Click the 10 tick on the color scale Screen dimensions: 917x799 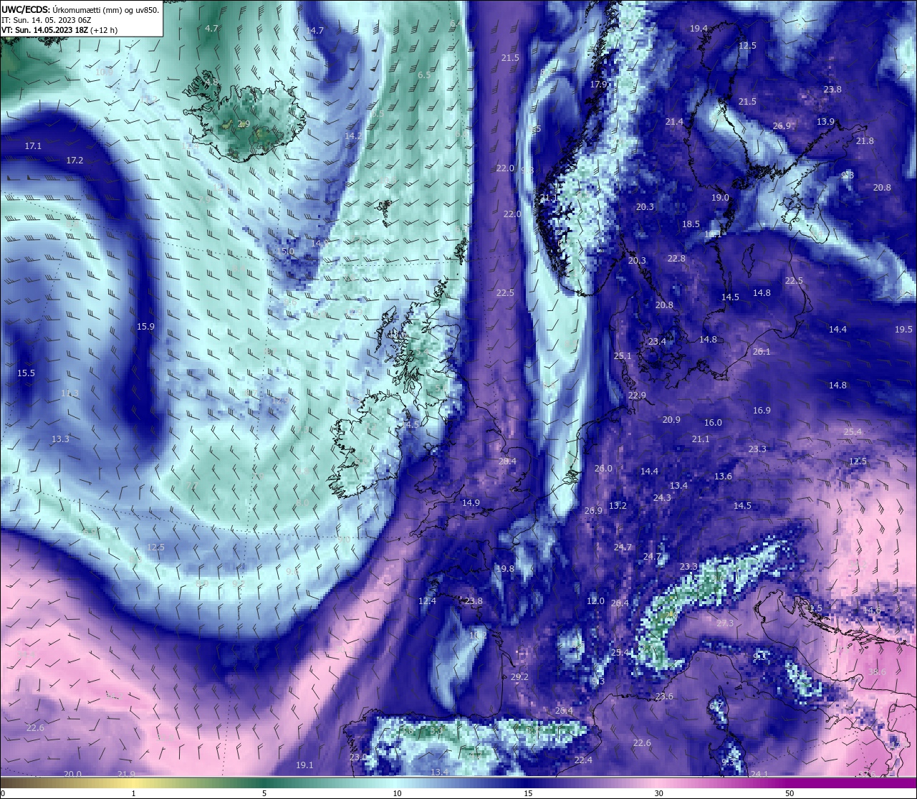click(x=396, y=793)
